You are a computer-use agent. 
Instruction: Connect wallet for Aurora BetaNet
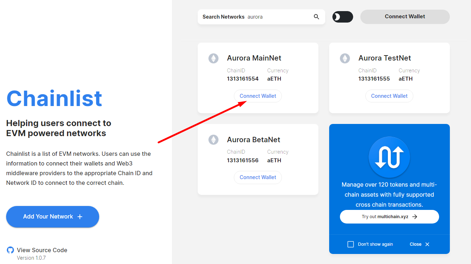tap(258, 177)
